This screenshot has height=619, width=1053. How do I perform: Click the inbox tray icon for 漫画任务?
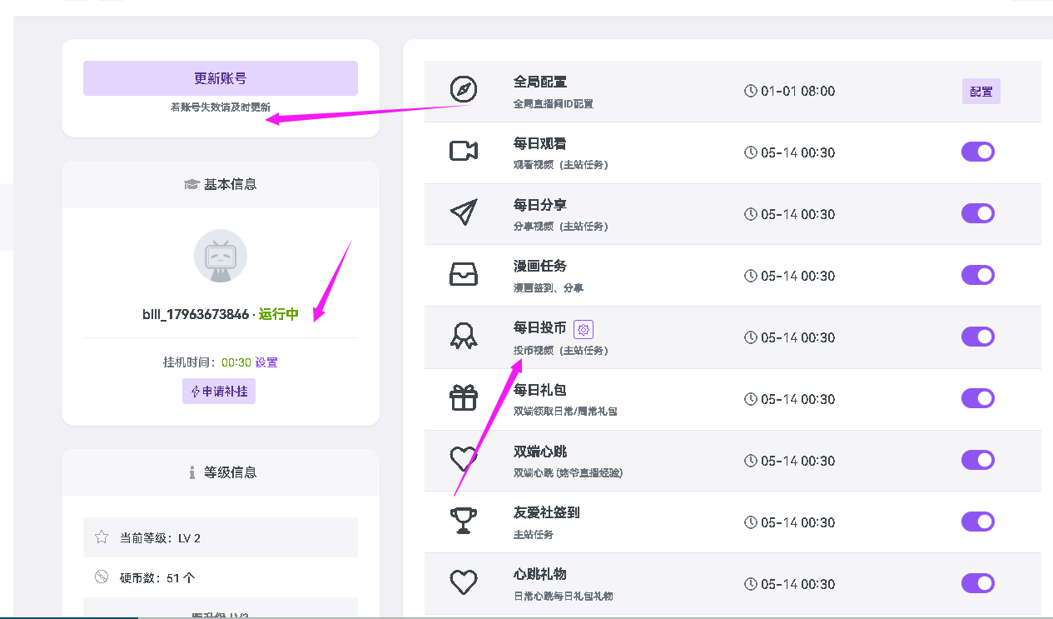[x=464, y=274]
